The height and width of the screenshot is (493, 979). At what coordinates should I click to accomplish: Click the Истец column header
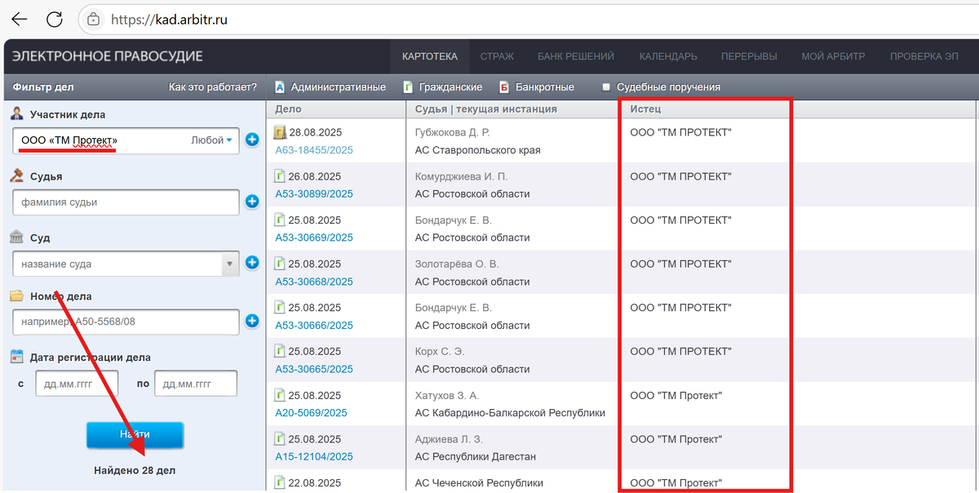coord(645,109)
